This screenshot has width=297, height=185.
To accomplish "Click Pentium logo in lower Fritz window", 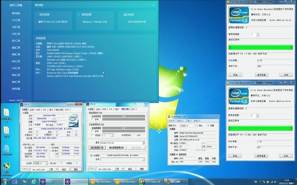I will tap(239, 96).
